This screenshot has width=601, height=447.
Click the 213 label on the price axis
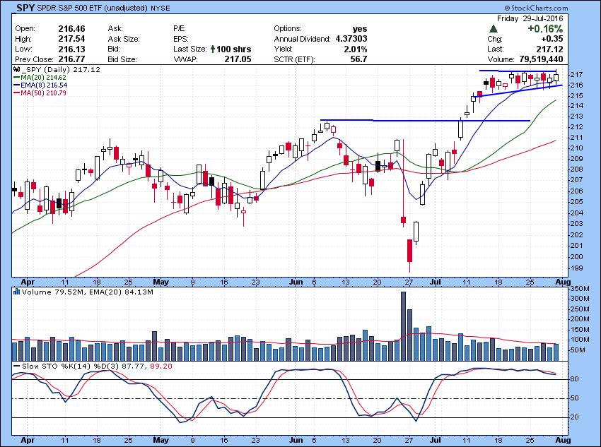576,117
